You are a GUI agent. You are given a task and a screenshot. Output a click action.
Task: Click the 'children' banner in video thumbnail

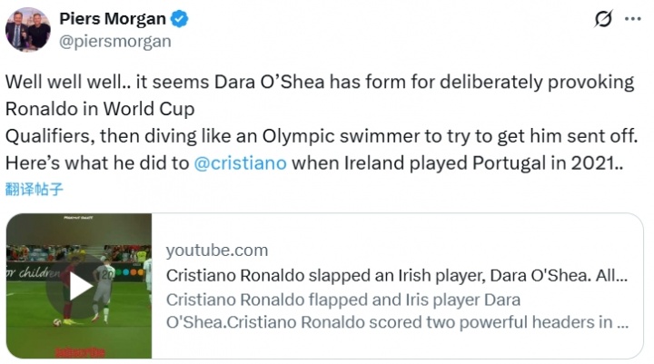point(35,271)
